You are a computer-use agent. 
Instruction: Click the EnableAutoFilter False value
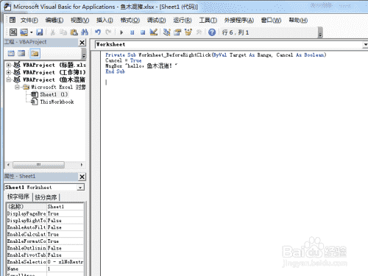[66, 227]
